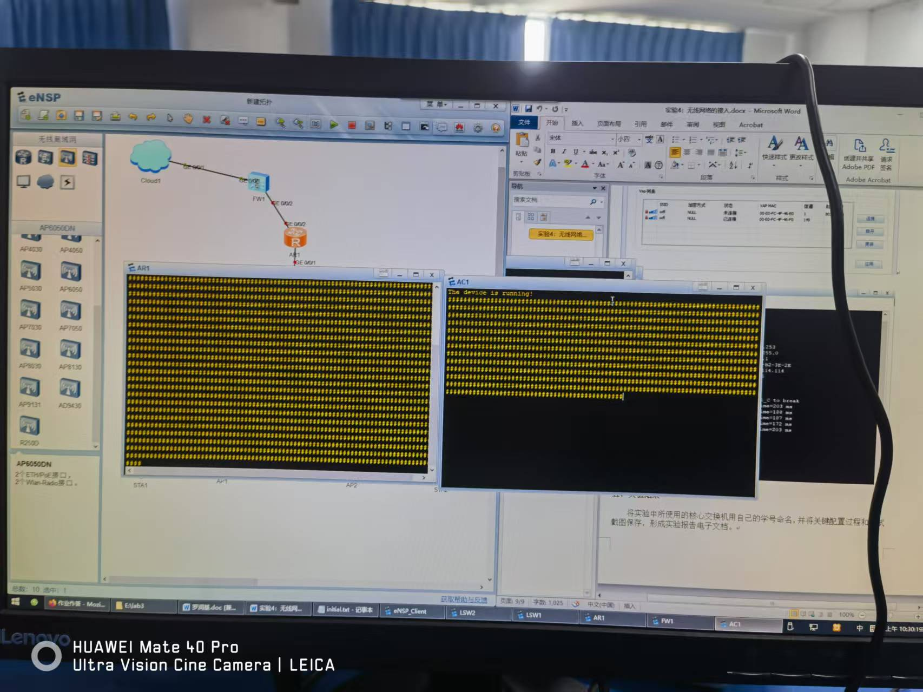Toggle Italic in Word ribbon
923x692 pixels.
click(564, 151)
